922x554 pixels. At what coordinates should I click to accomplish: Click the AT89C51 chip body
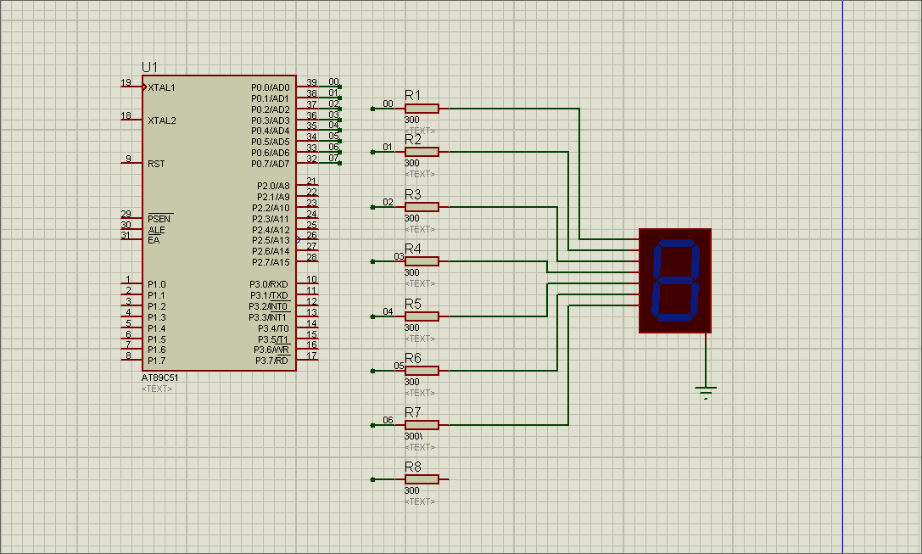click(x=219, y=223)
